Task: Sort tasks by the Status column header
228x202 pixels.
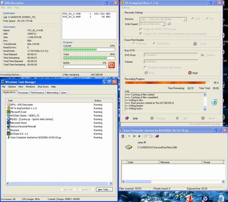Action: (102, 100)
